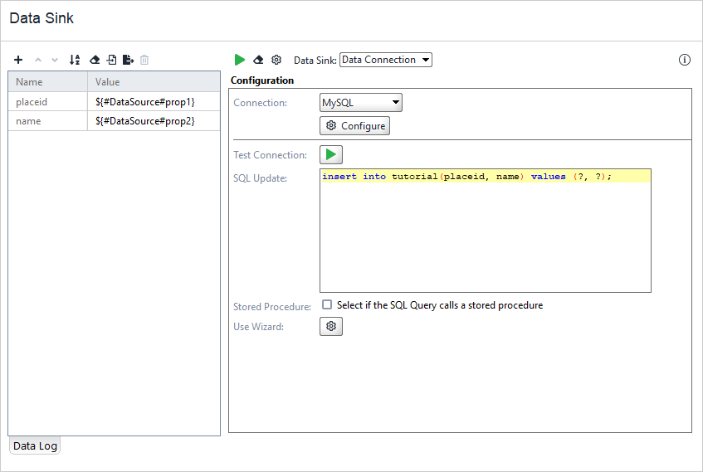Move property up with up arrow
Image resolution: width=703 pixels, height=472 pixels.
tap(38, 60)
